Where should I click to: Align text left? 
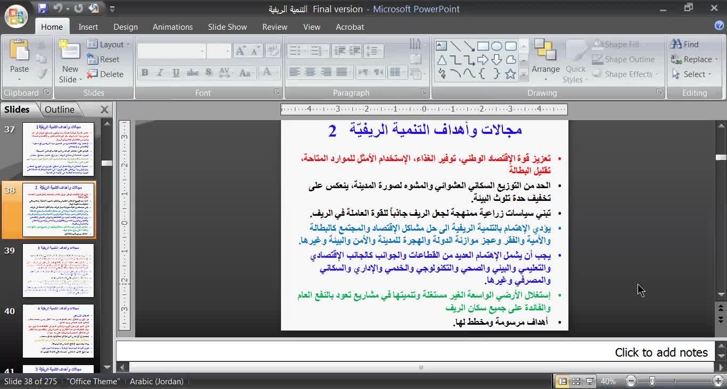[x=294, y=72]
